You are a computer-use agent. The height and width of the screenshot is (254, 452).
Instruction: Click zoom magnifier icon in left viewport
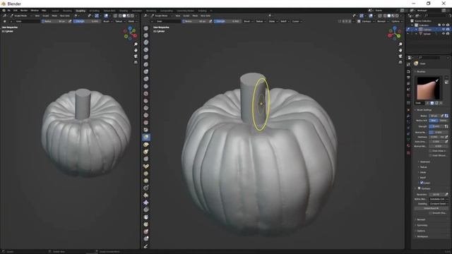(136, 44)
